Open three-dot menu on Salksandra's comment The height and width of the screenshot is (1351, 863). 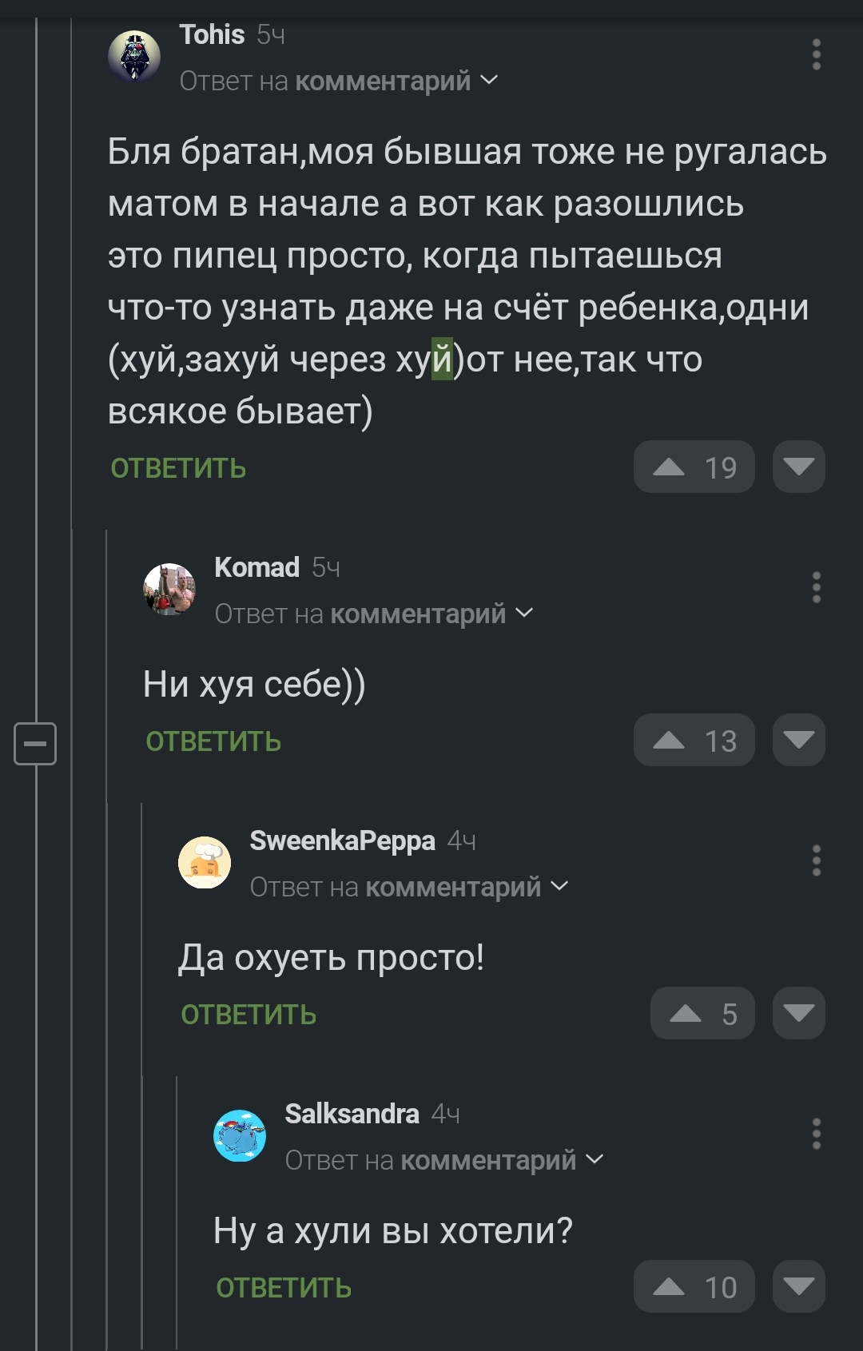click(x=816, y=1134)
